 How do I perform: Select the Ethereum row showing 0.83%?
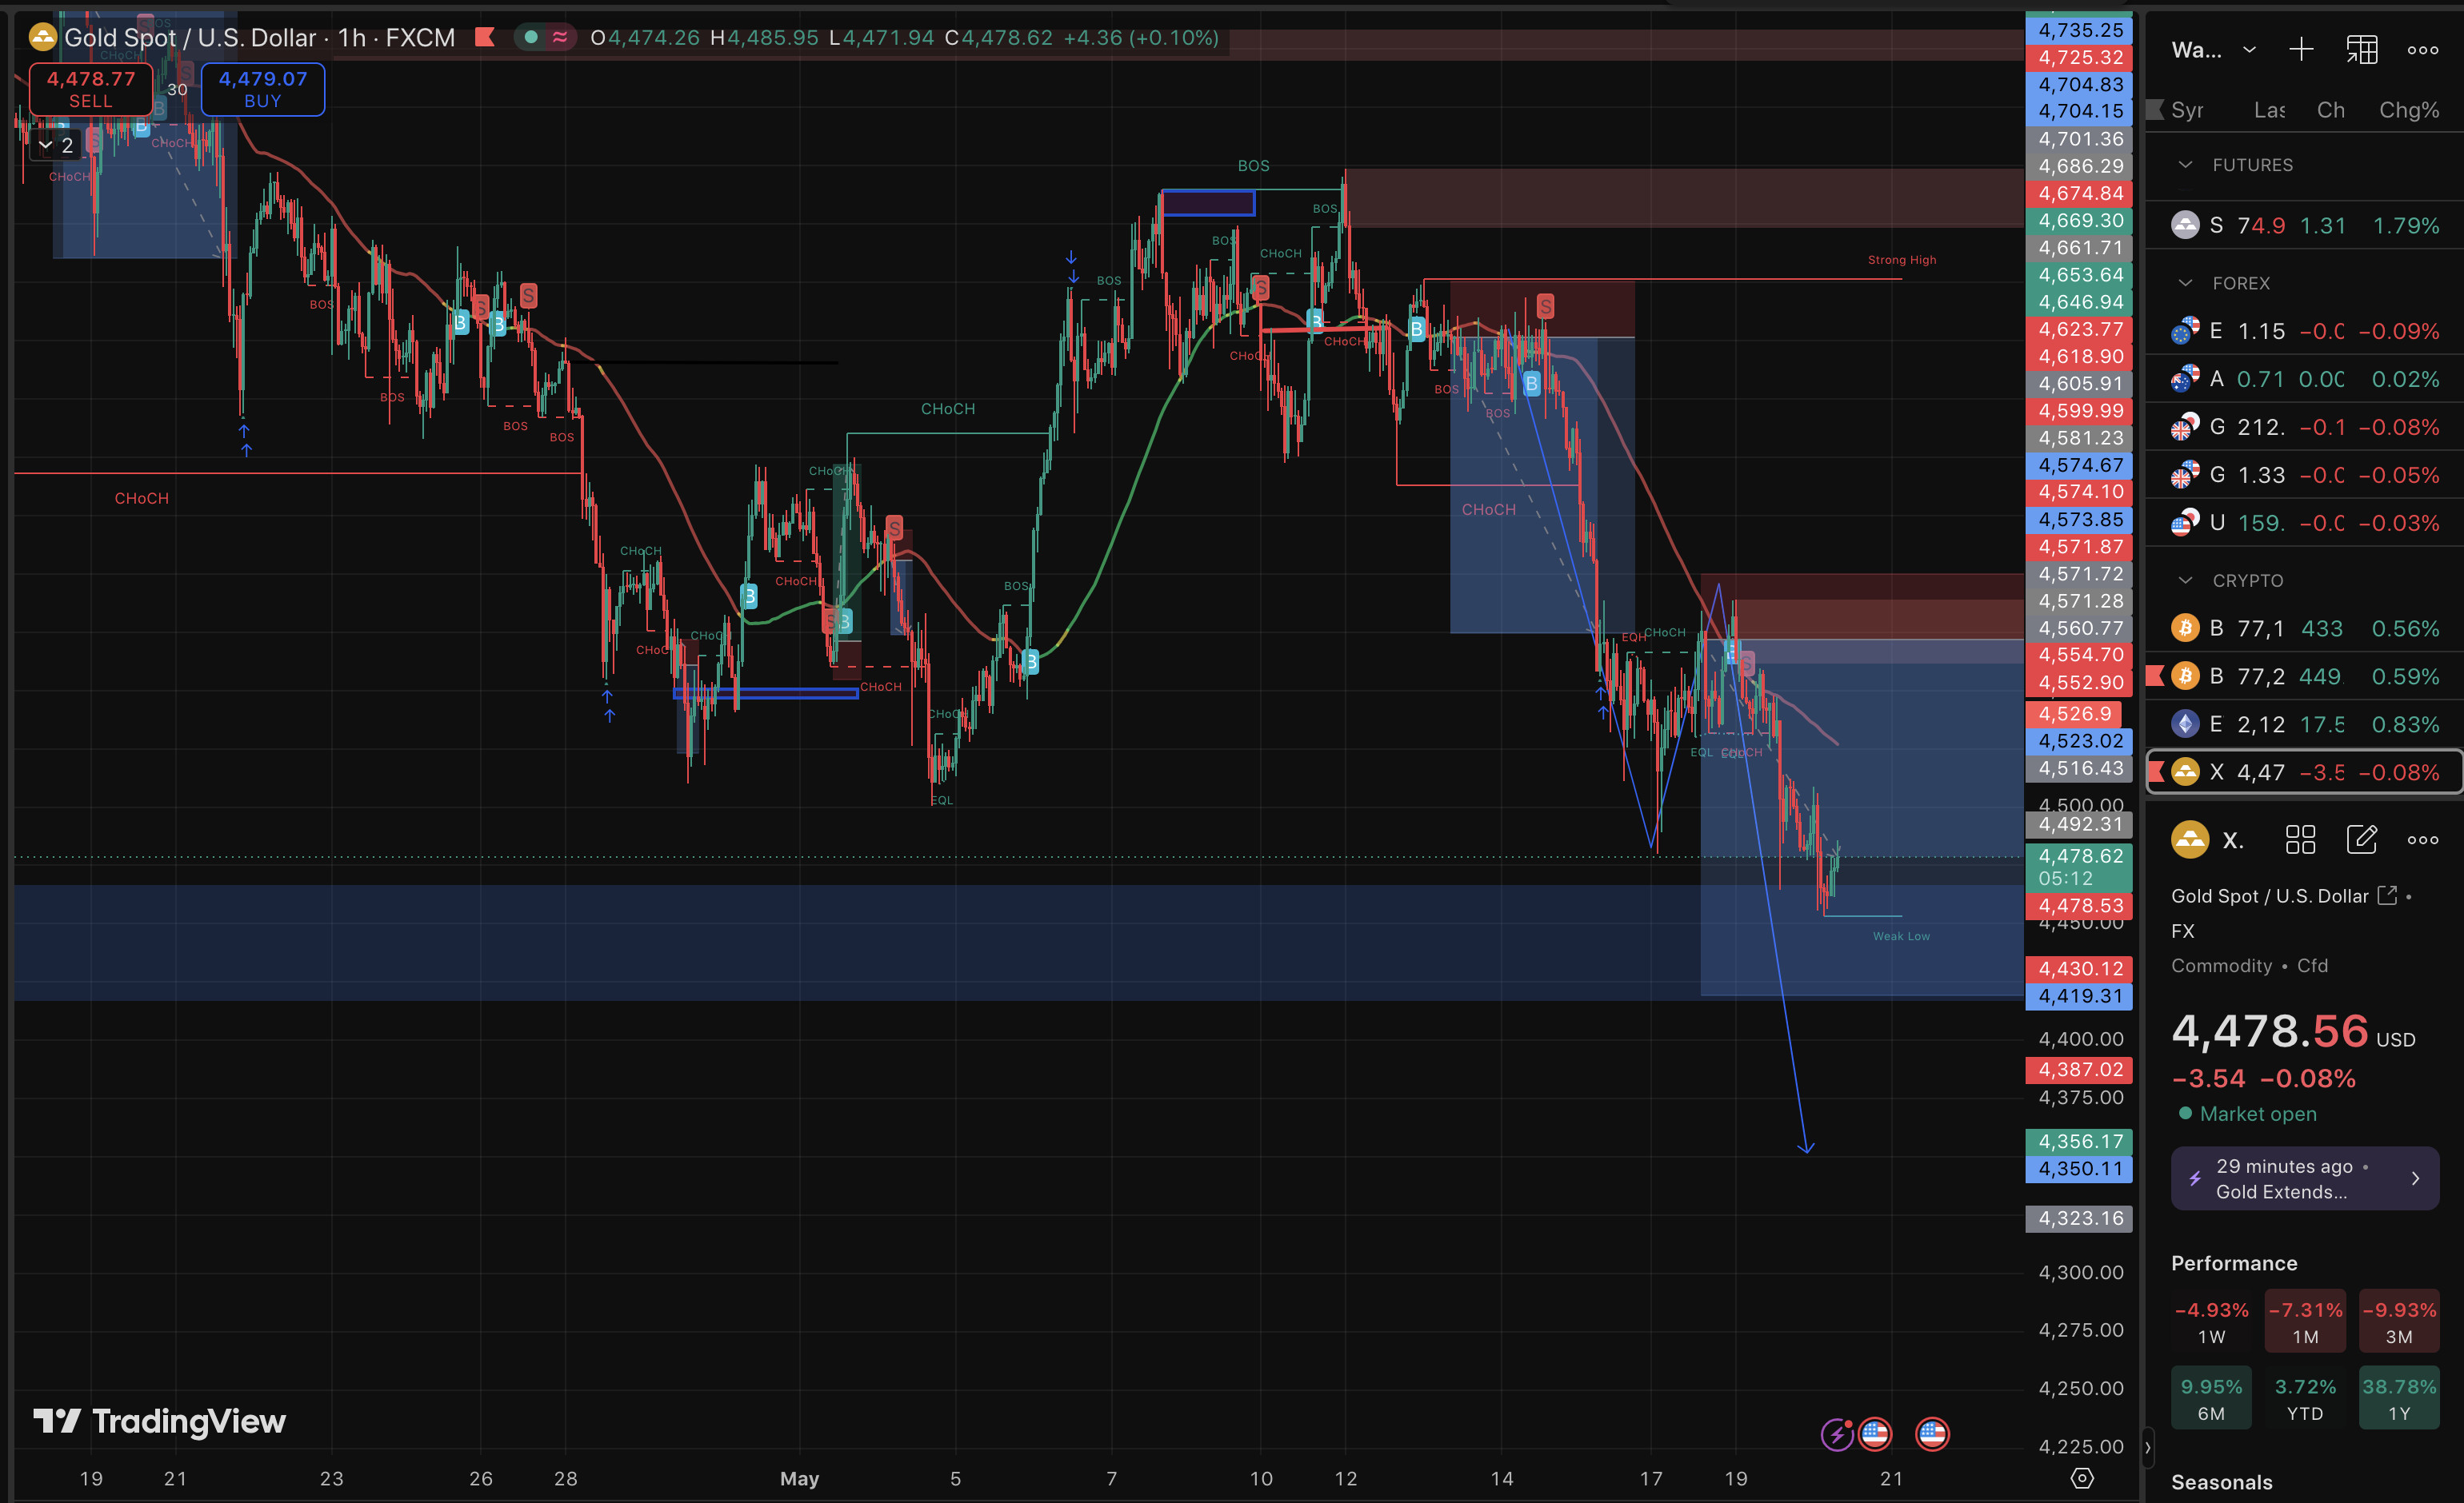(2304, 724)
